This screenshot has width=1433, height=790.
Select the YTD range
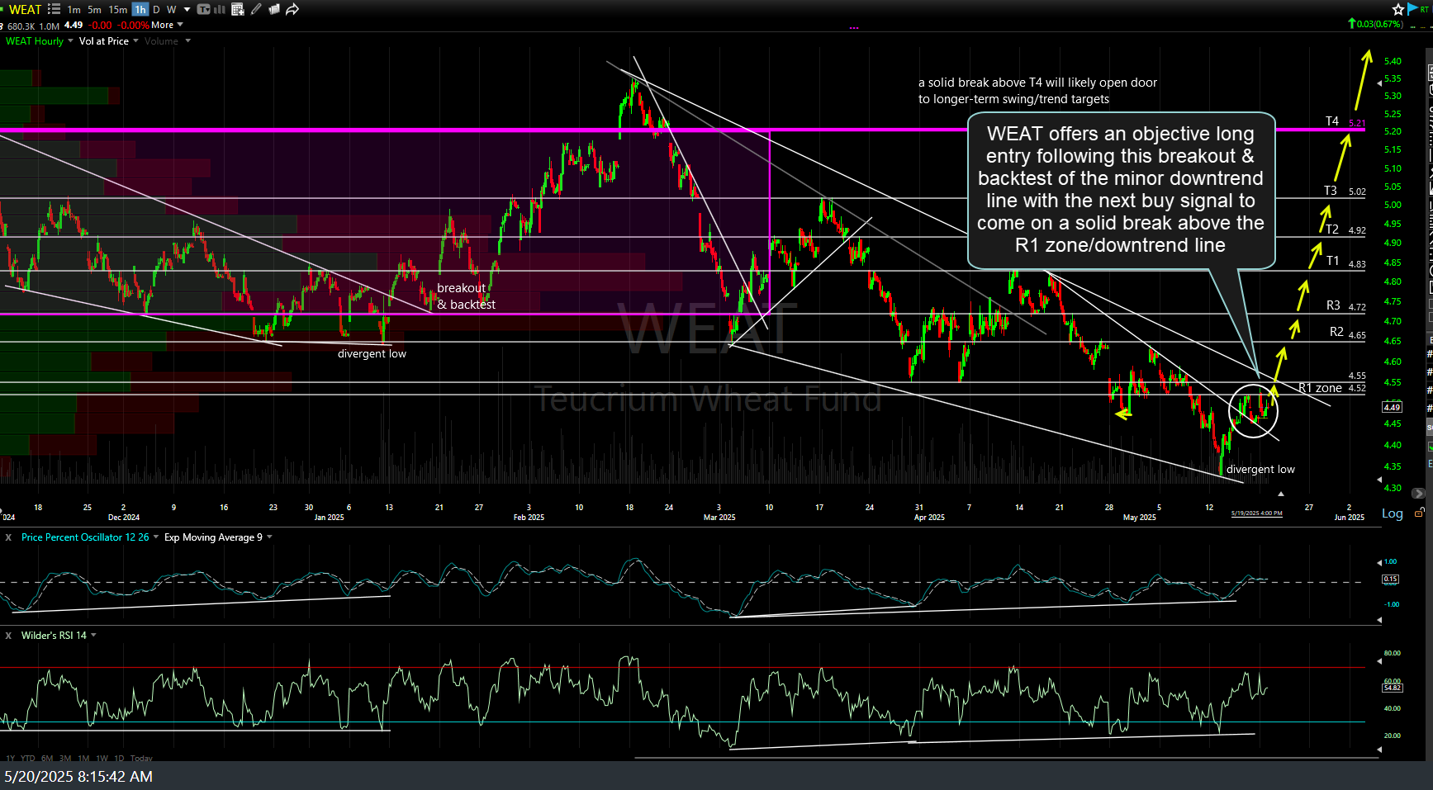coord(28,759)
